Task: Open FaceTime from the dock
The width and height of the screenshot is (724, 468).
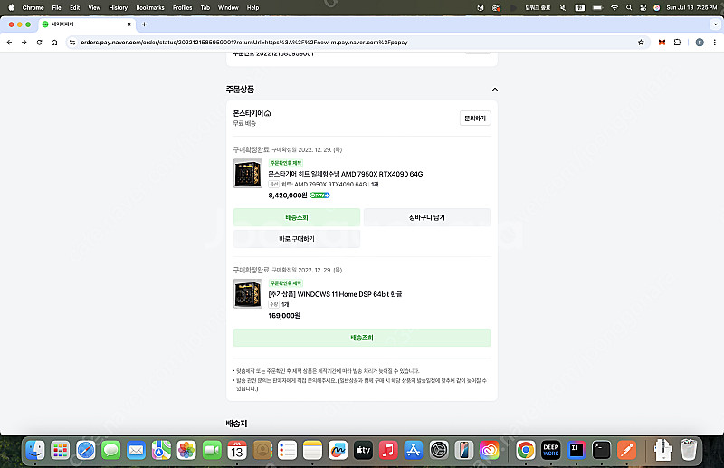Action: (212, 450)
